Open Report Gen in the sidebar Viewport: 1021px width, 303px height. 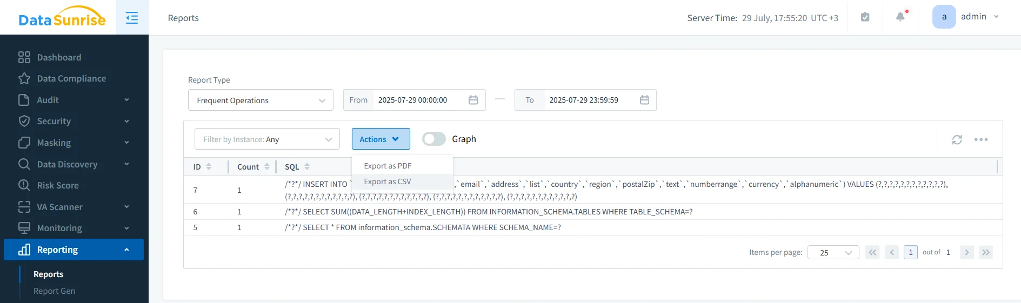[x=54, y=291]
